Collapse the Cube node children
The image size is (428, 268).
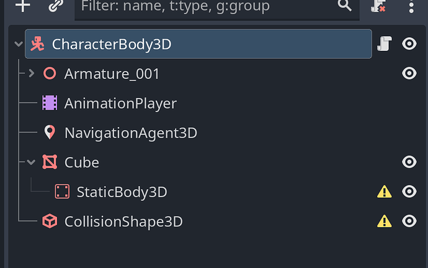(x=31, y=162)
